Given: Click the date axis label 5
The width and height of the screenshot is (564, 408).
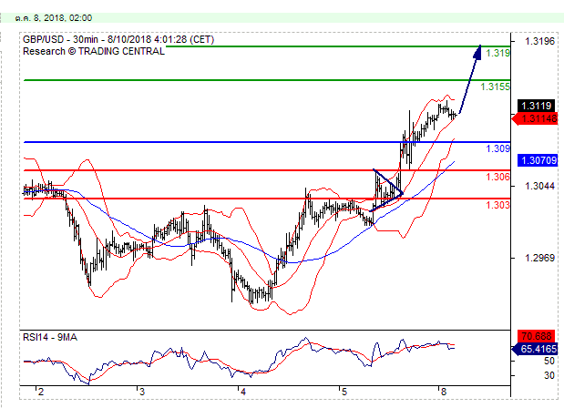Looking at the screenshot, I should pyautogui.click(x=344, y=392).
